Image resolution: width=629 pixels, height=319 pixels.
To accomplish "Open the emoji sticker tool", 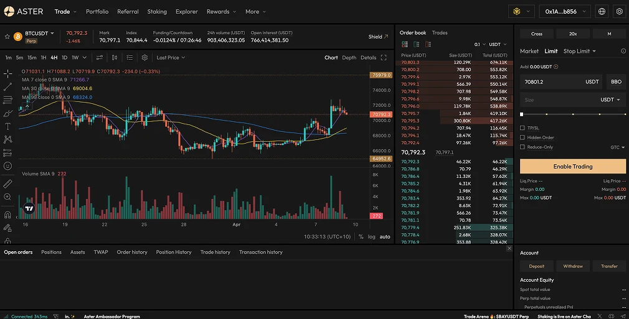I will (7, 166).
